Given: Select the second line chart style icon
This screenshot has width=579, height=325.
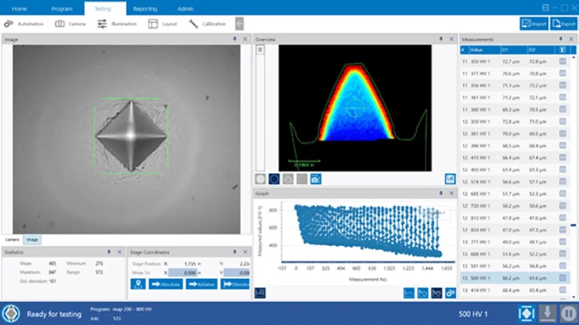Looking at the screenshot, I should (422, 293).
